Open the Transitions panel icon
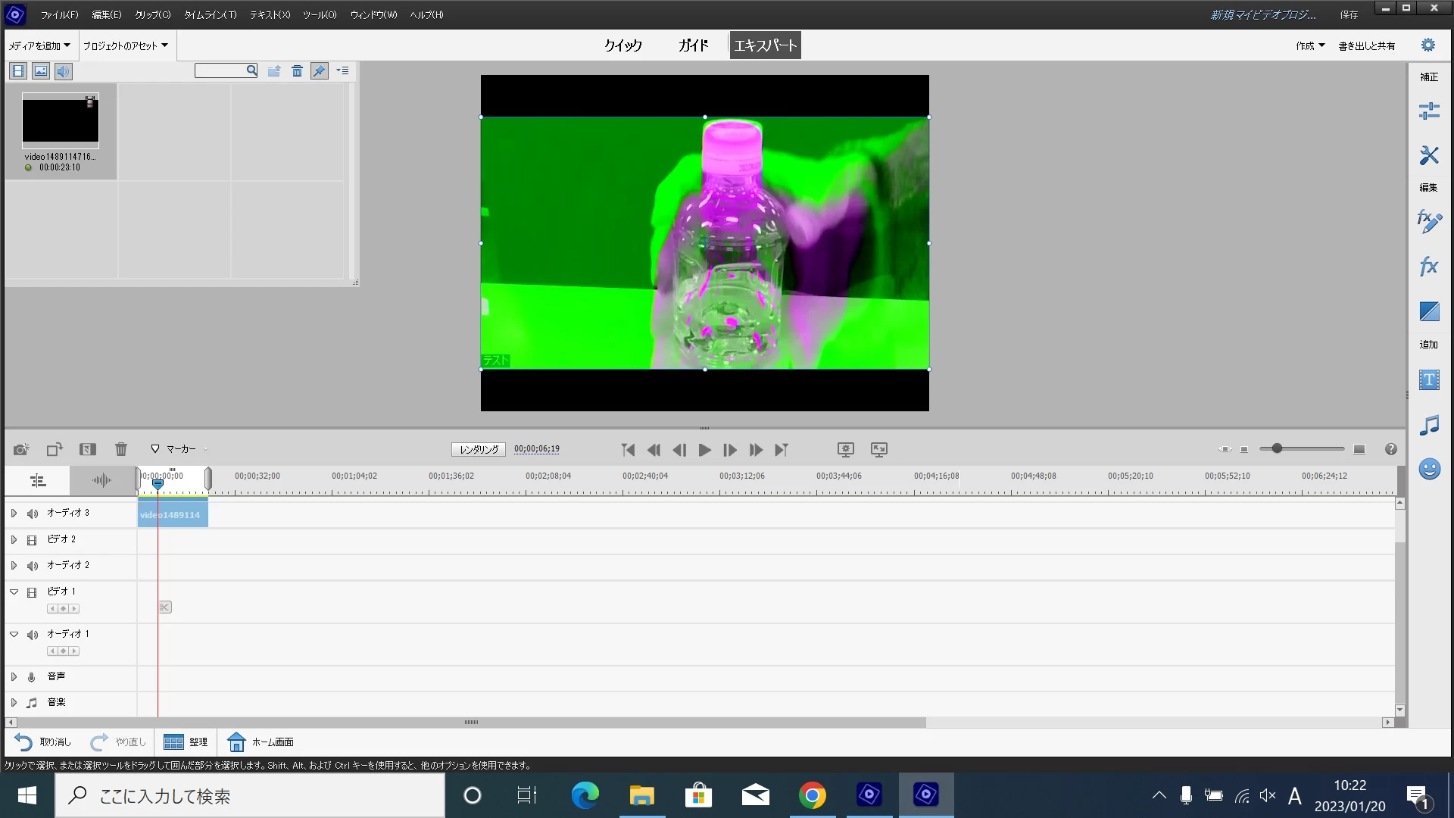Screen dimensions: 1454x818 [1429, 311]
